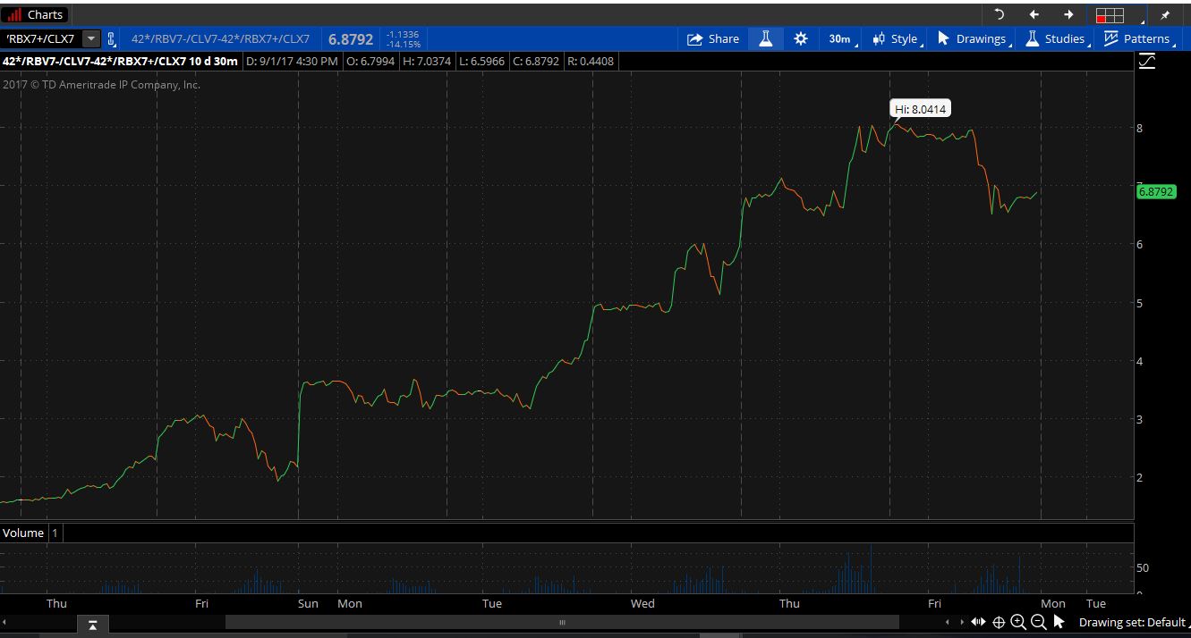Screen dimensions: 1191x638
Task: Open the Style menu
Action: [x=896, y=38]
